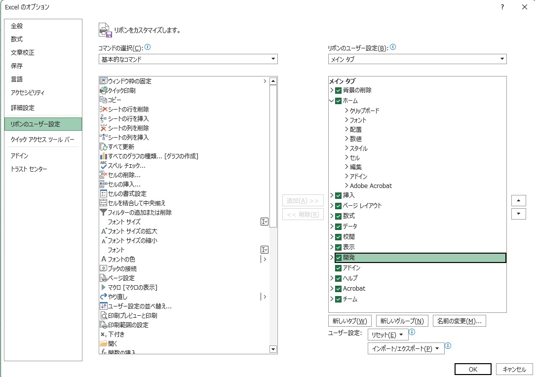Click the コピー command icon
535x377 pixels.
103,100
